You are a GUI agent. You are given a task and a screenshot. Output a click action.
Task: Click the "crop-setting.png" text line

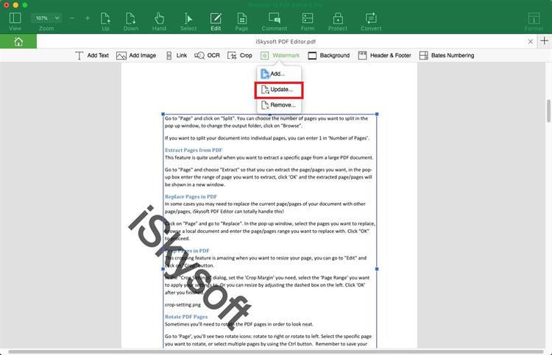click(x=183, y=305)
